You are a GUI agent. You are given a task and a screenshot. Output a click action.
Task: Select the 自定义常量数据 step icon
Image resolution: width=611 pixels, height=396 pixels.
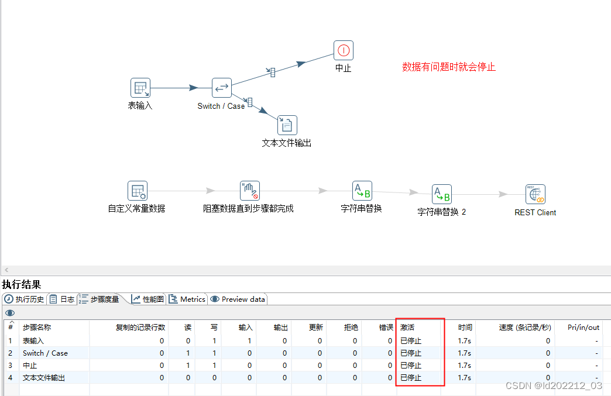pyautogui.click(x=138, y=191)
